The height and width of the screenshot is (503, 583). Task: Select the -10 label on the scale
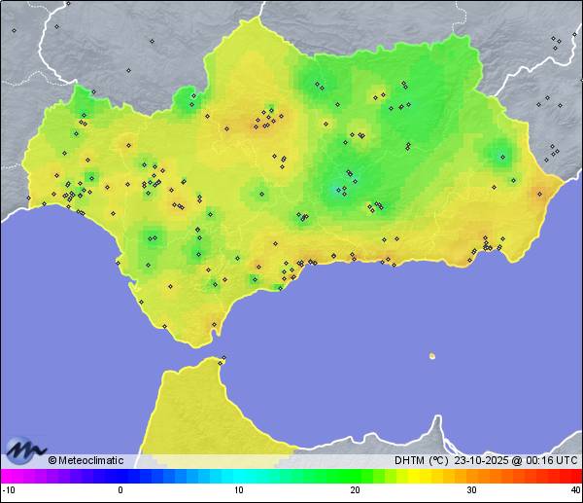(8, 489)
